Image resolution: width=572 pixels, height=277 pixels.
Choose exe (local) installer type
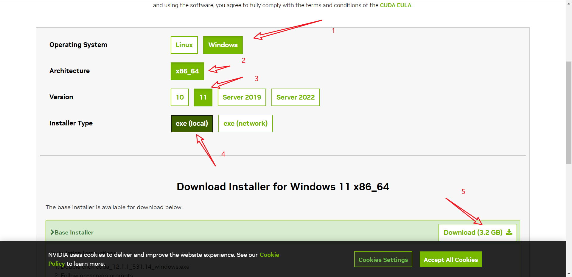(x=192, y=124)
